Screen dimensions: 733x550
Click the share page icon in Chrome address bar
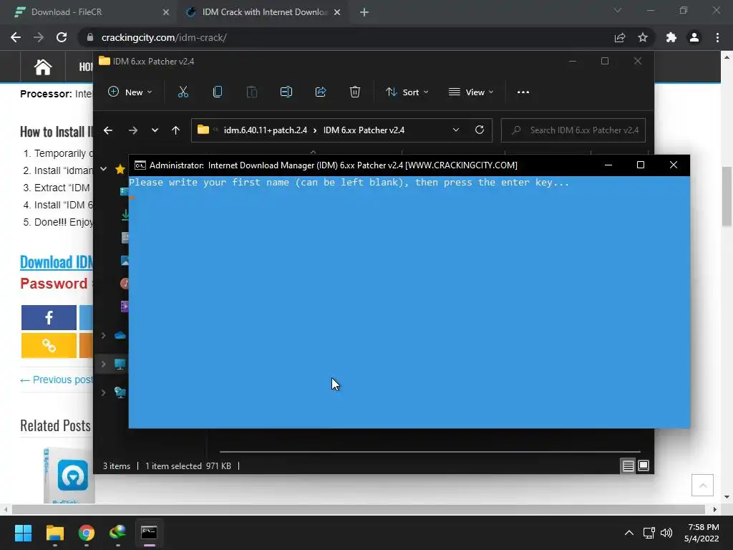[x=620, y=37]
